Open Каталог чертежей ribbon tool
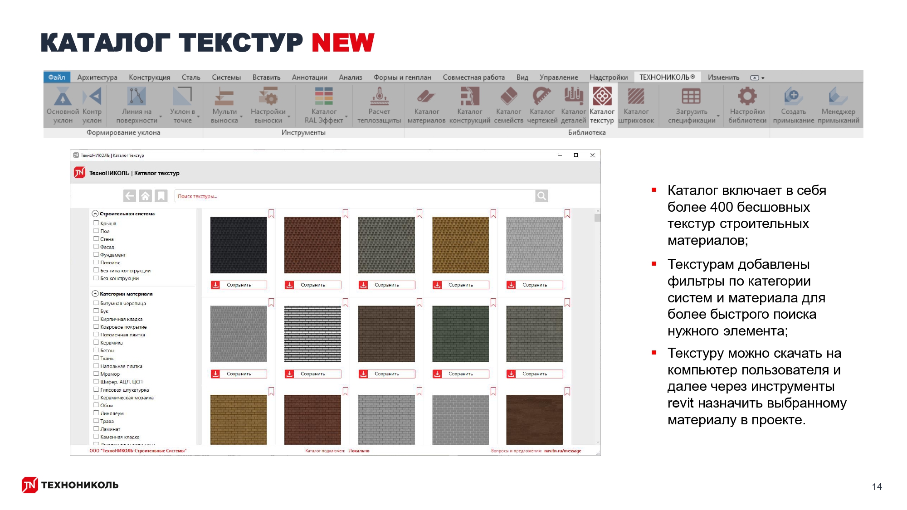The height and width of the screenshot is (510, 907). pos(542,106)
